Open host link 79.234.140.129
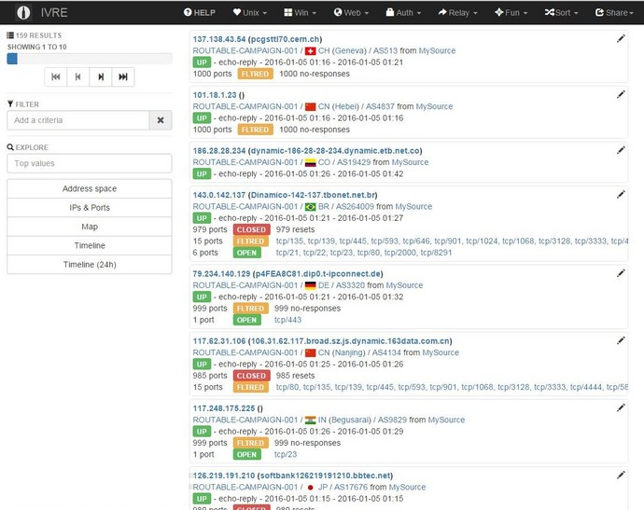The width and height of the screenshot is (644, 510). pos(221,274)
